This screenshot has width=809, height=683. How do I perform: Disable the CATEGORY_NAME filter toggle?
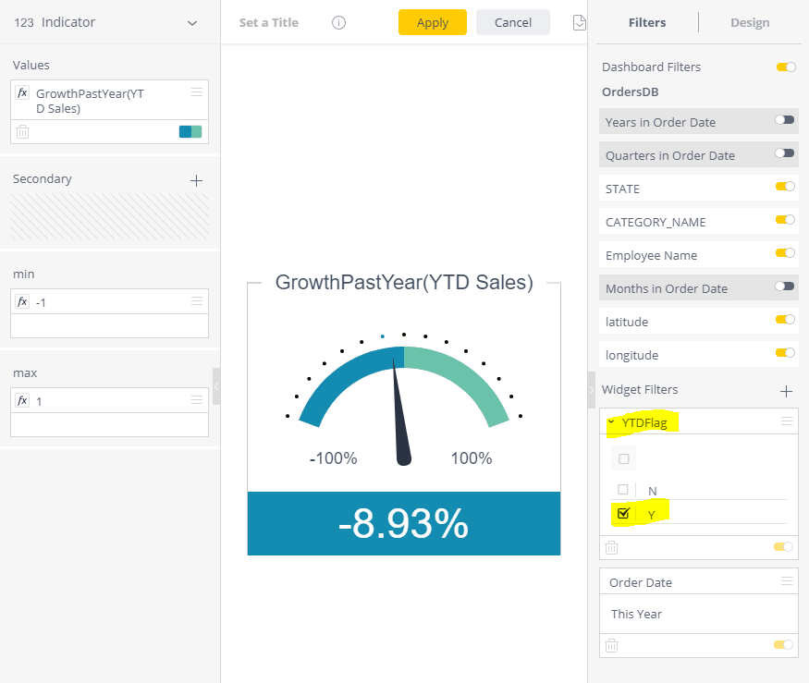point(785,220)
